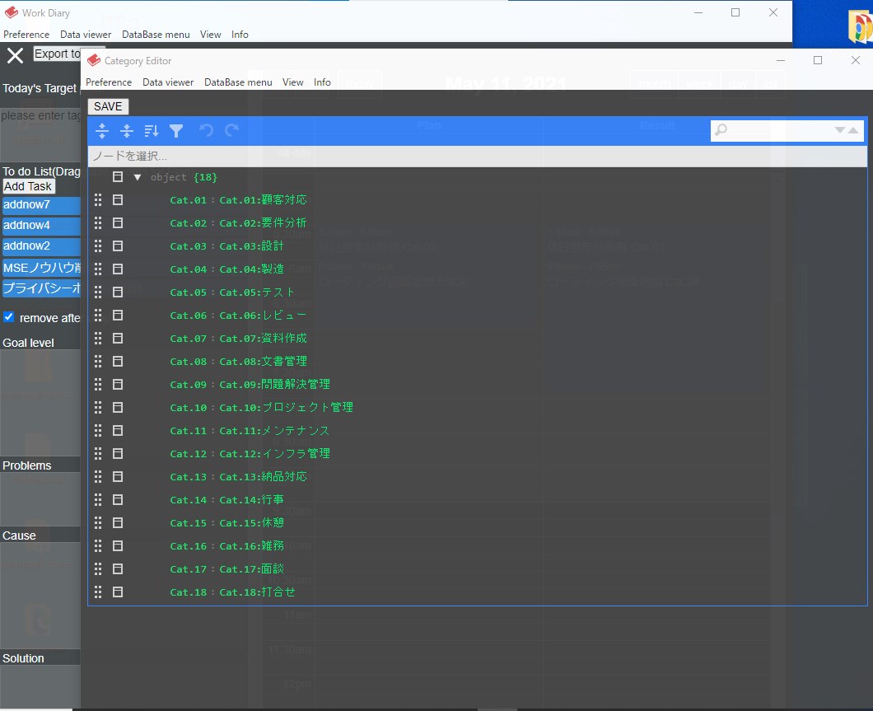Open the action menu box for Cat.05
Viewport: 873px width, 711px height.
pos(118,292)
